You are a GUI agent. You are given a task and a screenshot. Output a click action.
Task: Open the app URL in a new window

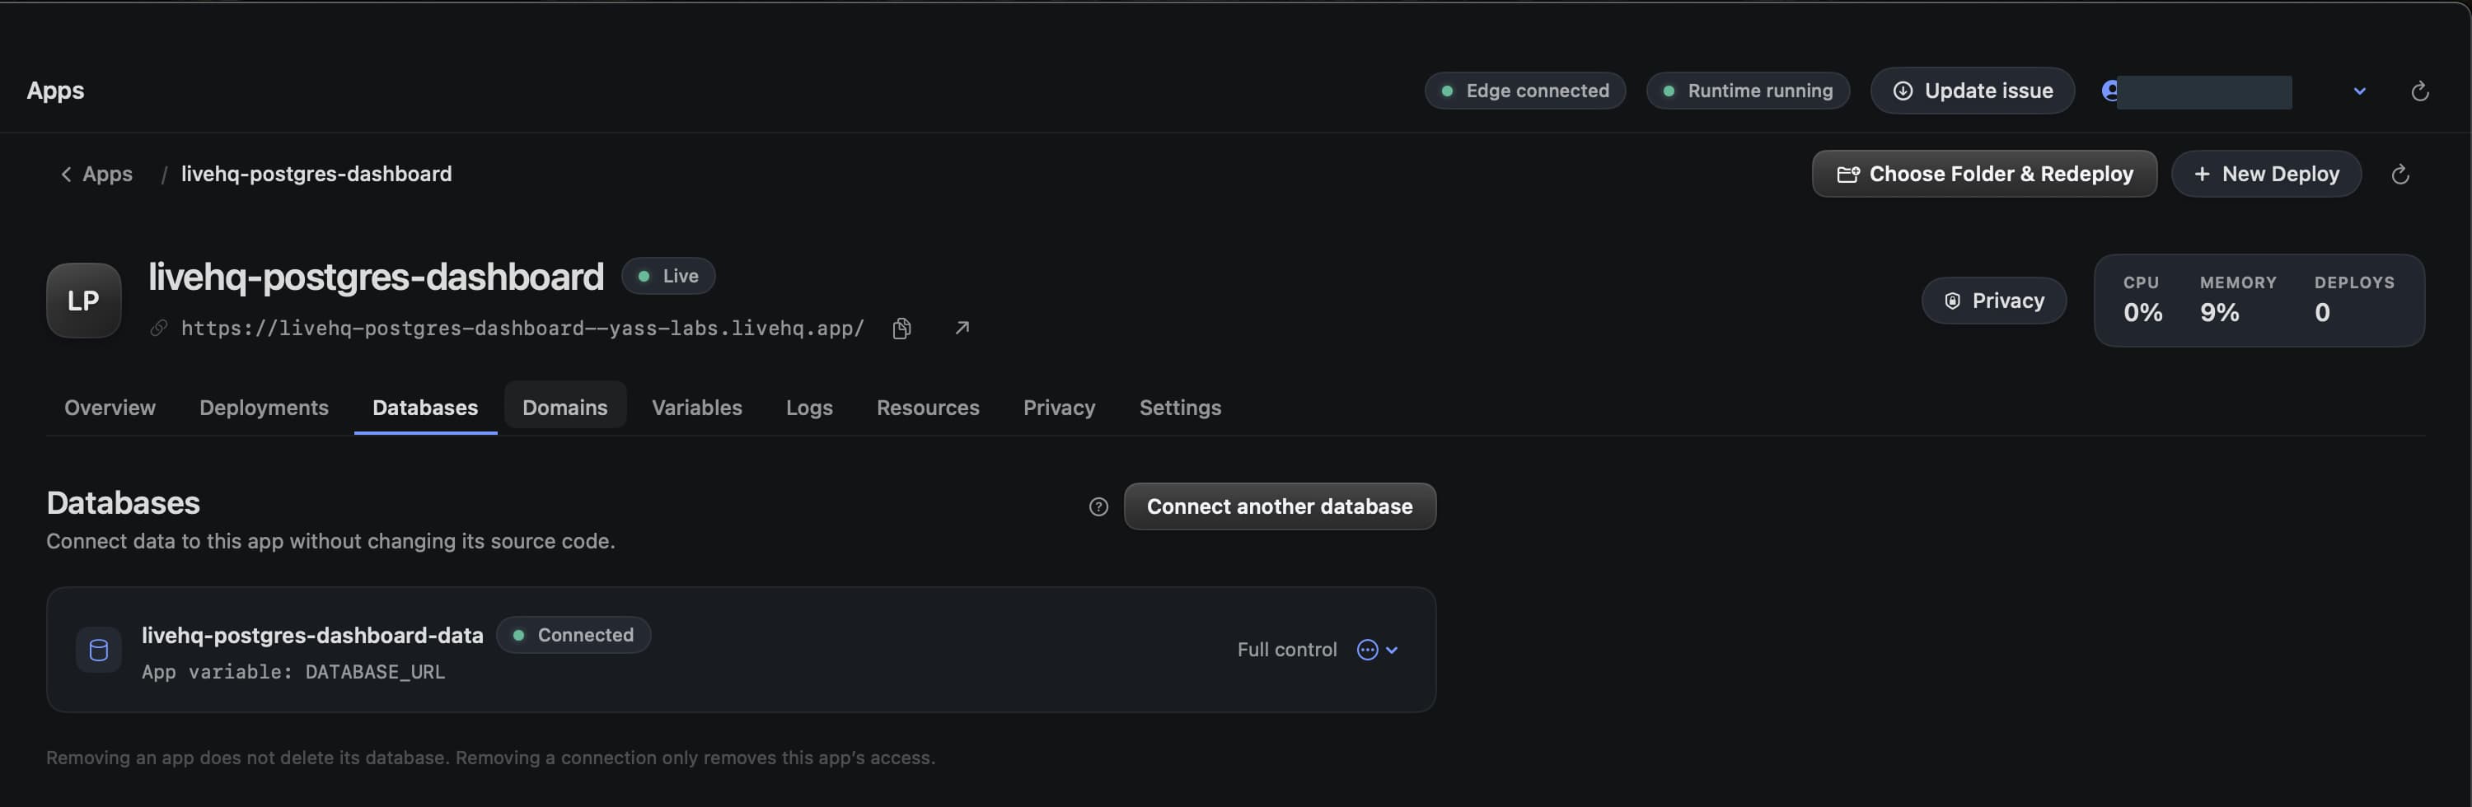coord(962,329)
